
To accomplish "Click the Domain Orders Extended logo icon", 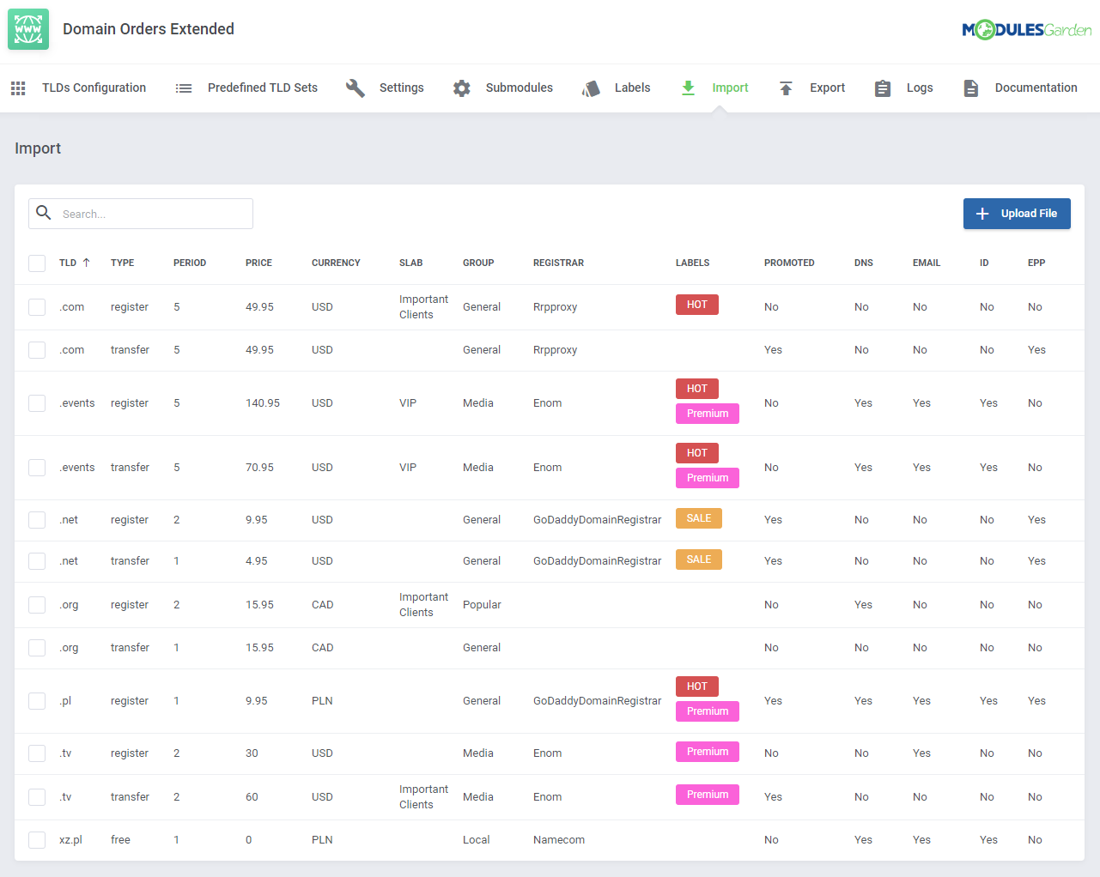I will point(28,29).
